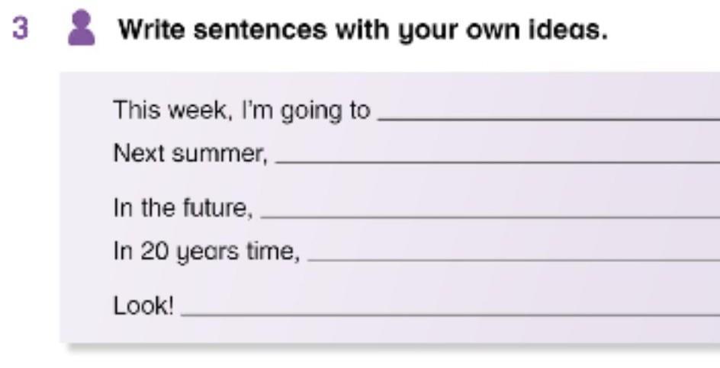The height and width of the screenshot is (368, 720).
Task: Click the 'In 20 years time,' prompt
Action: click(206, 251)
